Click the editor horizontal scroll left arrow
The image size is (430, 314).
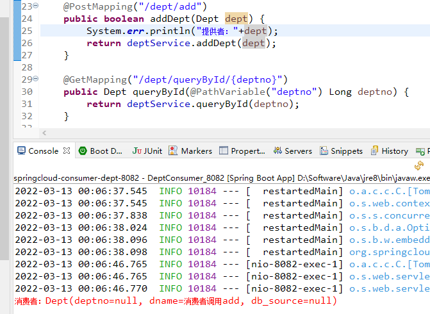coord(44,133)
